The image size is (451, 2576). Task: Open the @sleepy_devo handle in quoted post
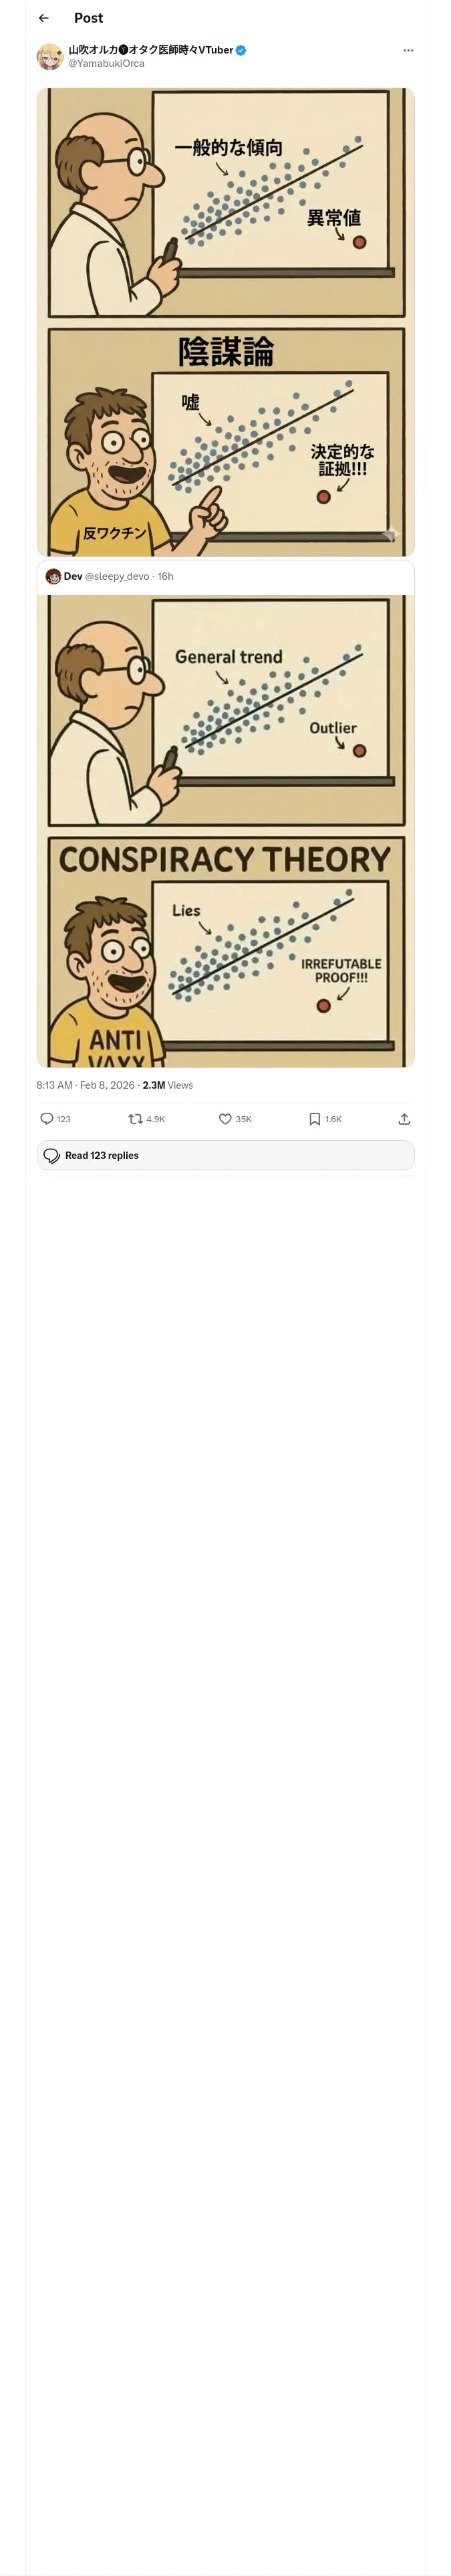(x=117, y=577)
